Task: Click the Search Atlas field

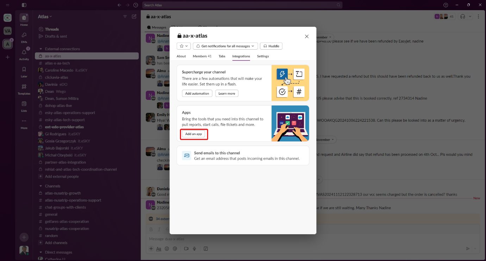Action: [242, 5]
